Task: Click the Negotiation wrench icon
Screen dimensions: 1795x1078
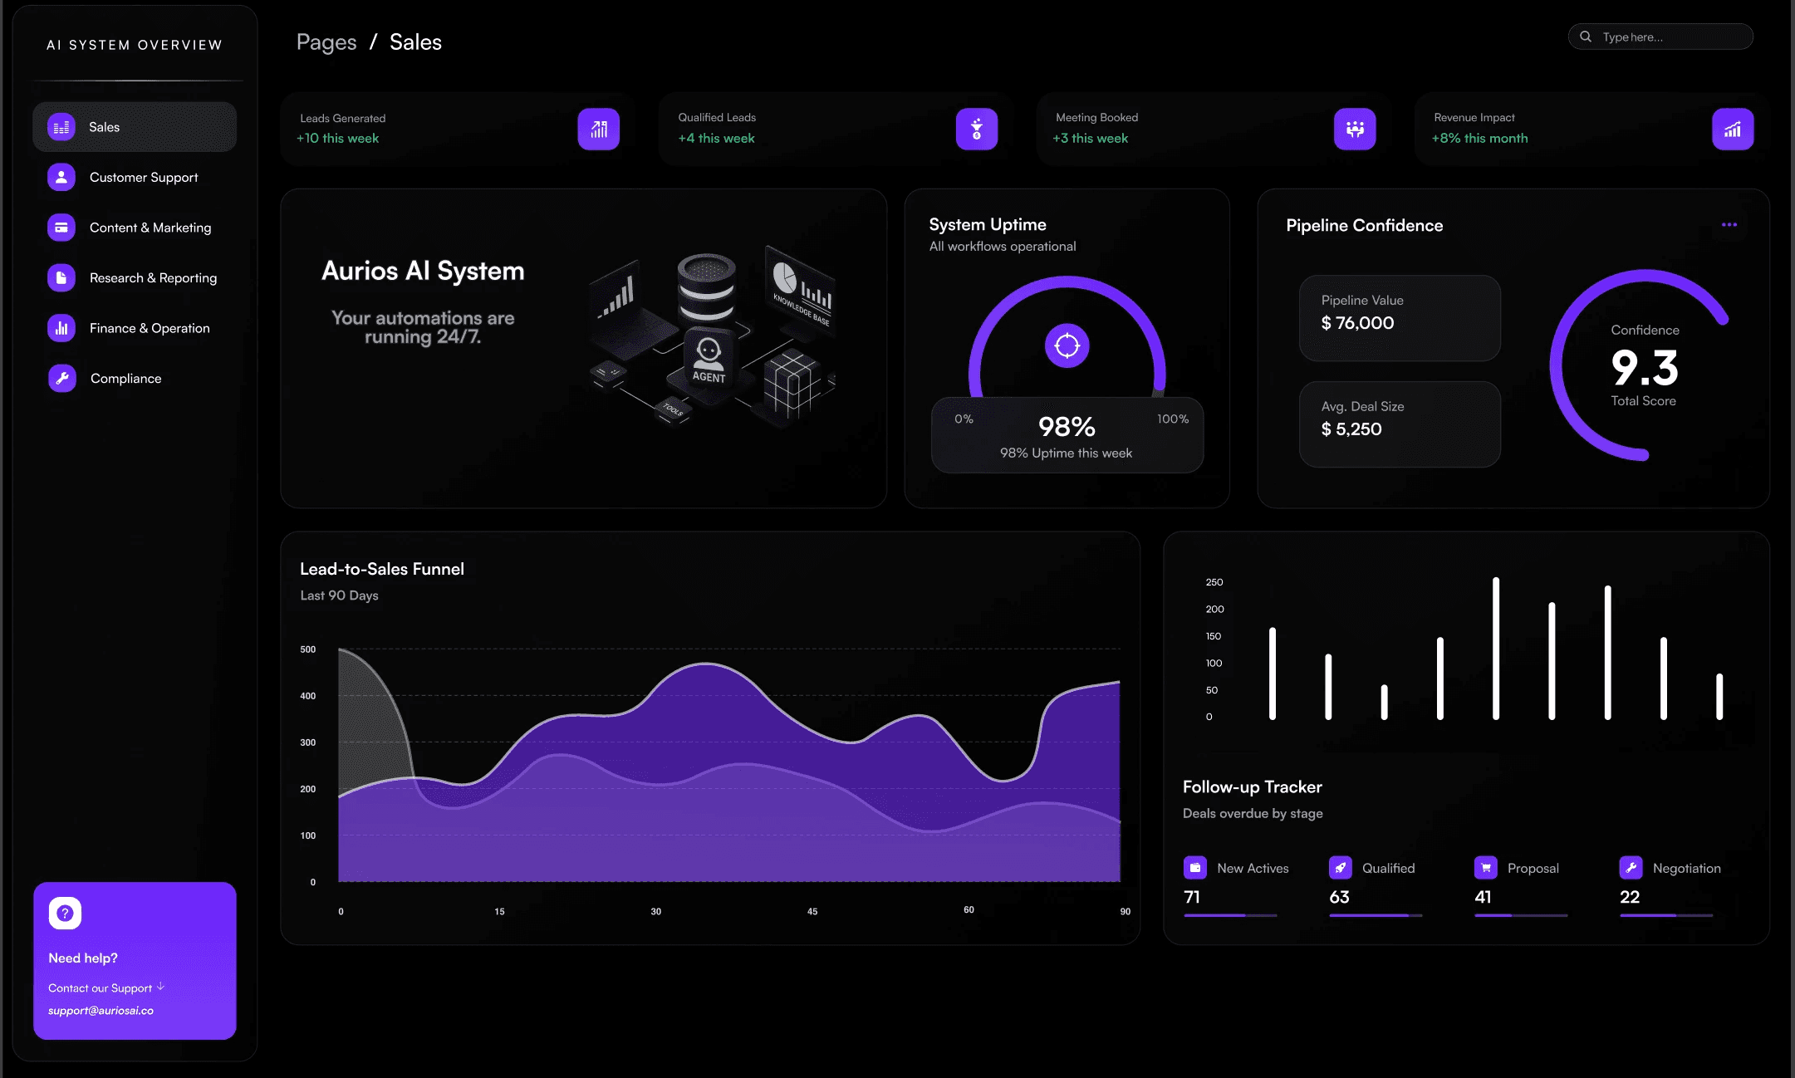Action: (x=1631, y=868)
